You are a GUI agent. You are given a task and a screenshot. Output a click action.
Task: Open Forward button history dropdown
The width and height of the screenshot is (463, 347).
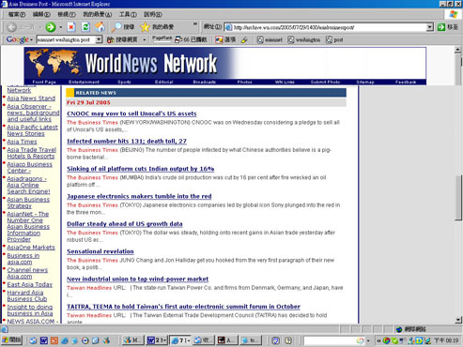61,27
